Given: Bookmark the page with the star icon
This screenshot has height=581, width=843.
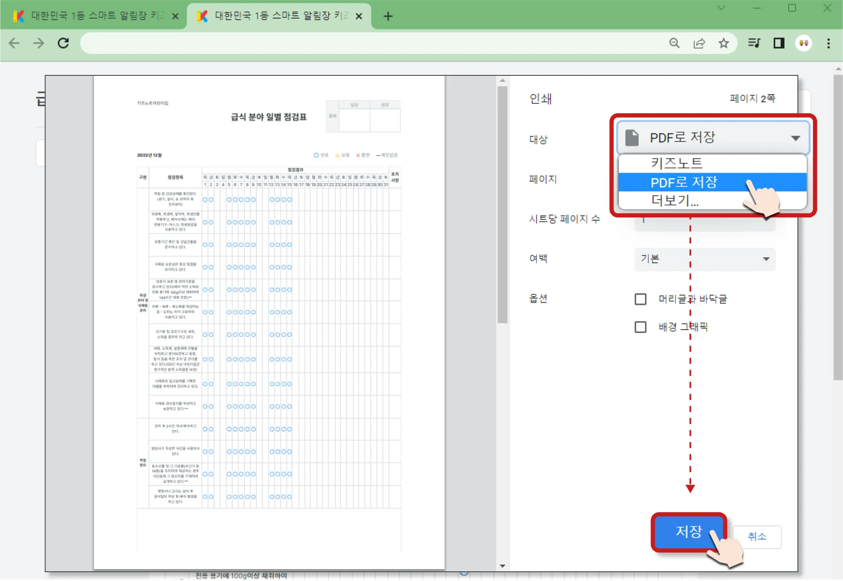Looking at the screenshot, I should (x=724, y=43).
